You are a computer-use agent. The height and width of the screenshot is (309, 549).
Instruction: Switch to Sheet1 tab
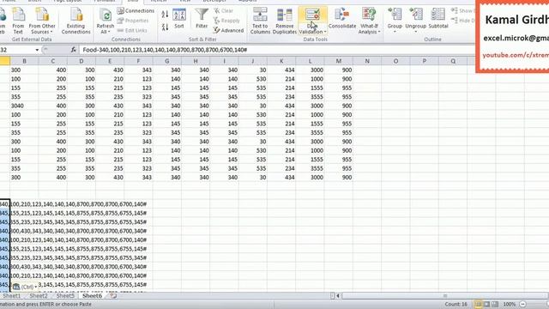click(11, 296)
